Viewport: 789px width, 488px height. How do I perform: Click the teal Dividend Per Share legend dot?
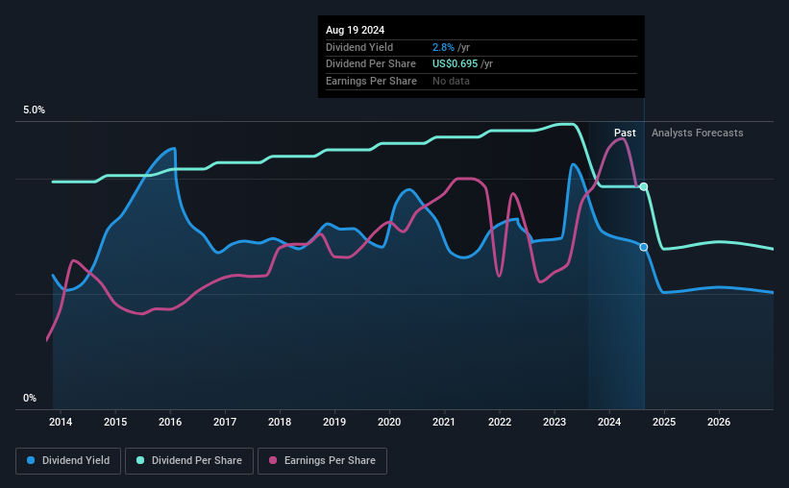pyautogui.click(x=140, y=460)
